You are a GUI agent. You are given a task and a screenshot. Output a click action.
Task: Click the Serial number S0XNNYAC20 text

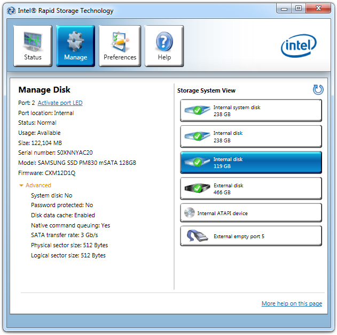[x=56, y=153]
